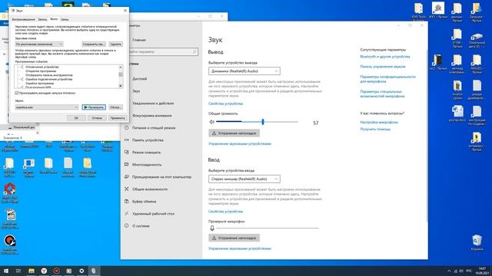
Task: Open Multitasking (Многозадачность) sidebar icon
Action: (x=126, y=164)
